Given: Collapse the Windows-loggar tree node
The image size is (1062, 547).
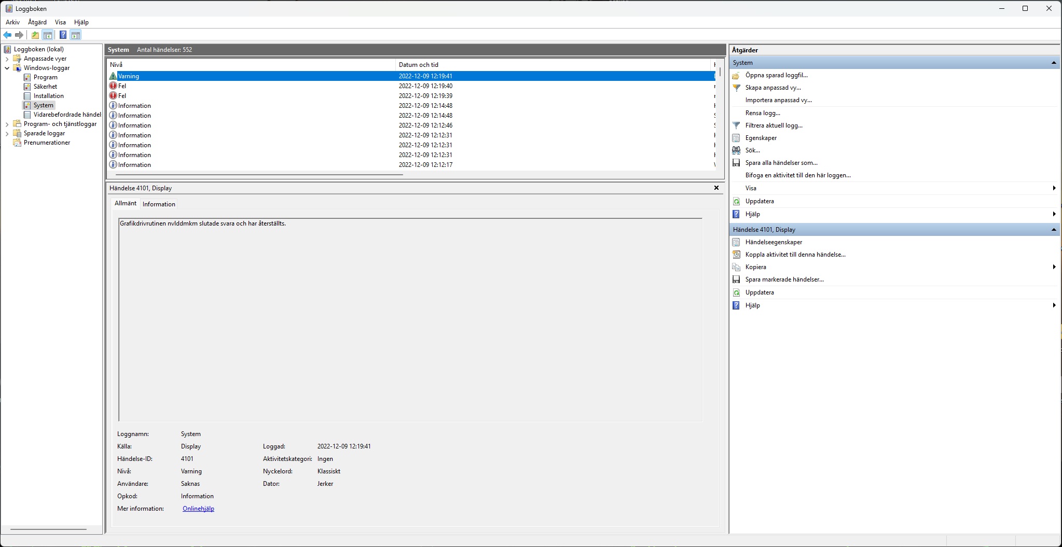Looking at the screenshot, I should (7, 68).
